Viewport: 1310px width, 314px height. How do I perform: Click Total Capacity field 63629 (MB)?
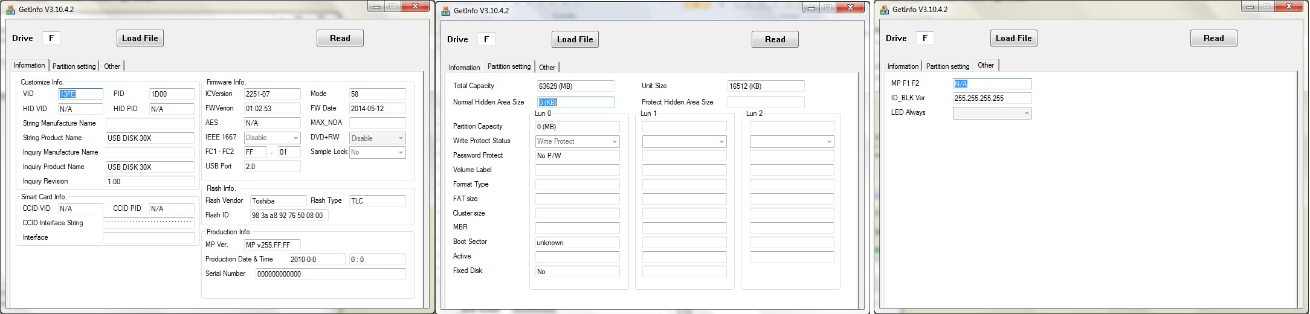575,86
